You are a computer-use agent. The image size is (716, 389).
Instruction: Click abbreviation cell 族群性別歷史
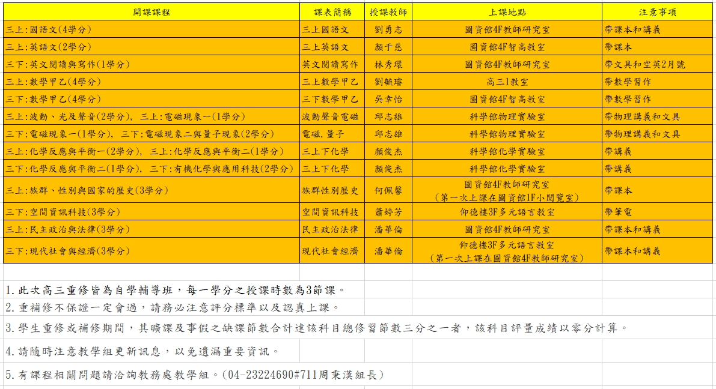[x=332, y=190]
